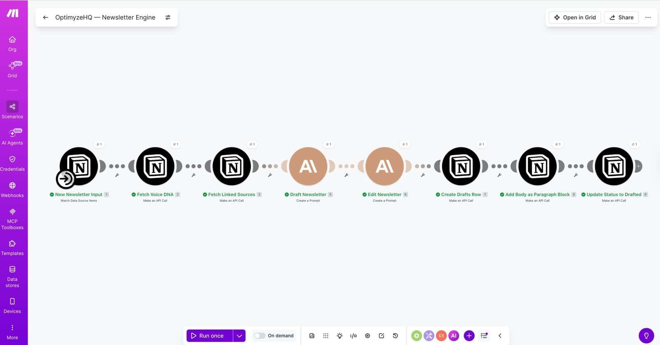
Task: Click the Share button
Action: 621,17
